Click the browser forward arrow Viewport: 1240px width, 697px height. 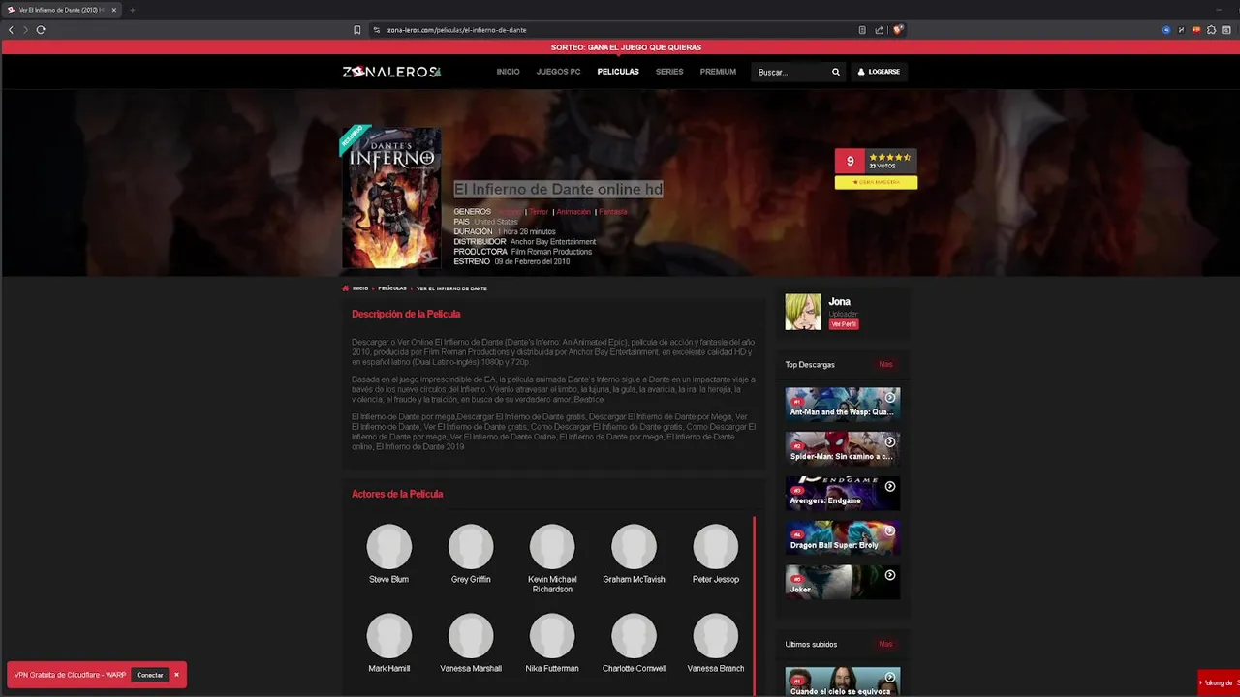25,30
